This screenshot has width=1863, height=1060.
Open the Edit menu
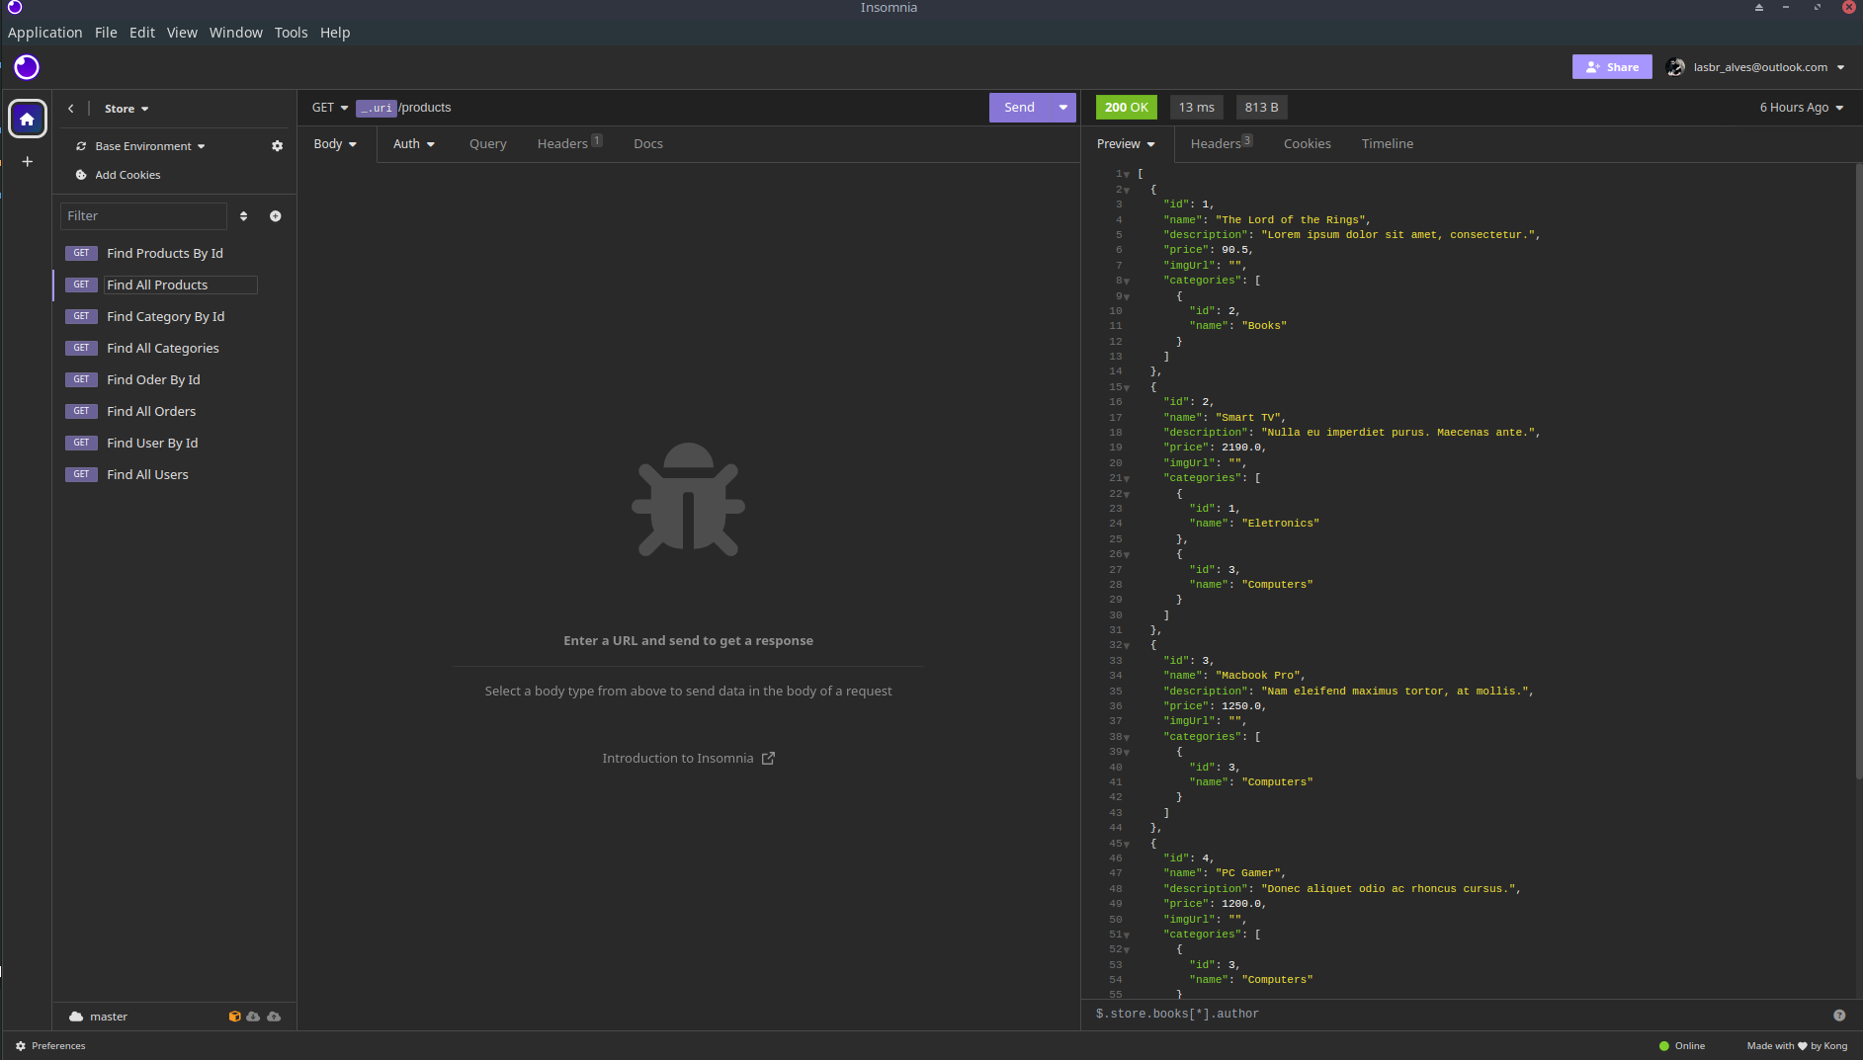(142, 33)
